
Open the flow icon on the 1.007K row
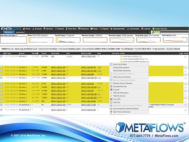pos(1,98)
